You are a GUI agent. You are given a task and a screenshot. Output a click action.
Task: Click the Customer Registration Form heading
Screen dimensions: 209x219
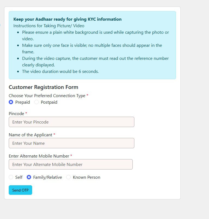[43, 87]
